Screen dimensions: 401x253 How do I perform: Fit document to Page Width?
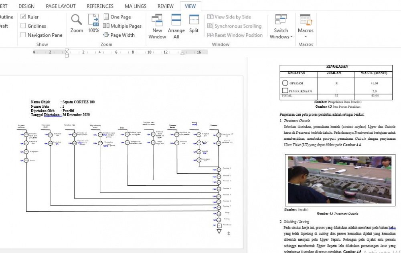pyautogui.click(x=119, y=35)
